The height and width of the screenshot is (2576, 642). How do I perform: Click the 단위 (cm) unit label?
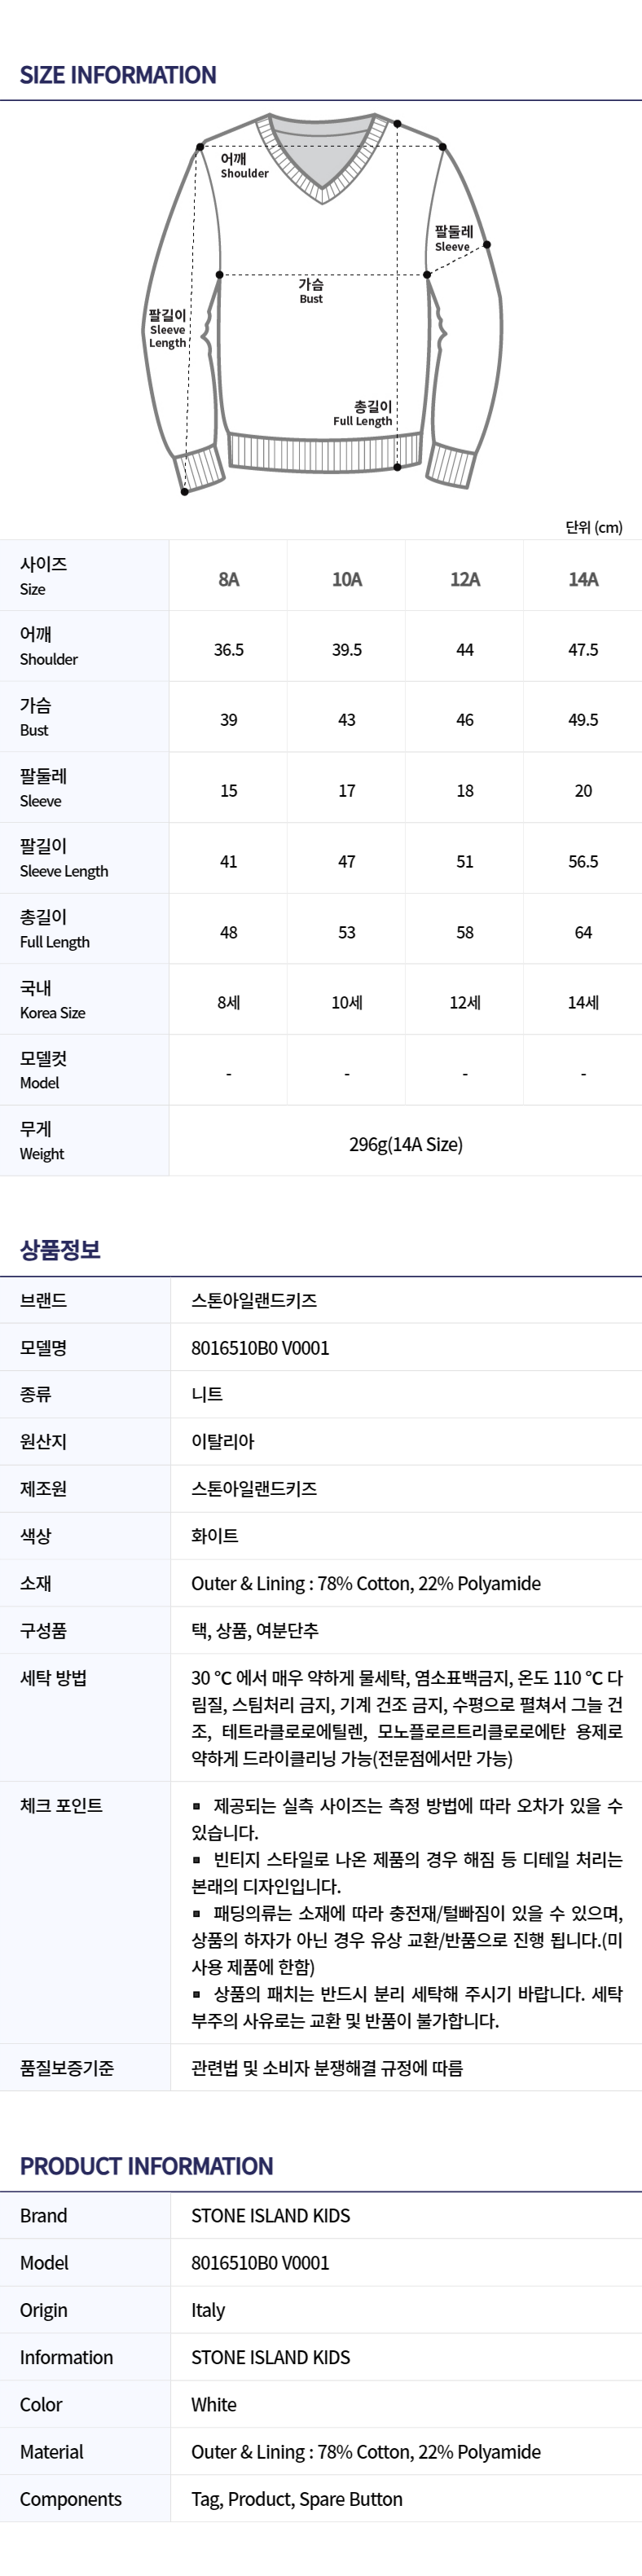tap(593, 527)
